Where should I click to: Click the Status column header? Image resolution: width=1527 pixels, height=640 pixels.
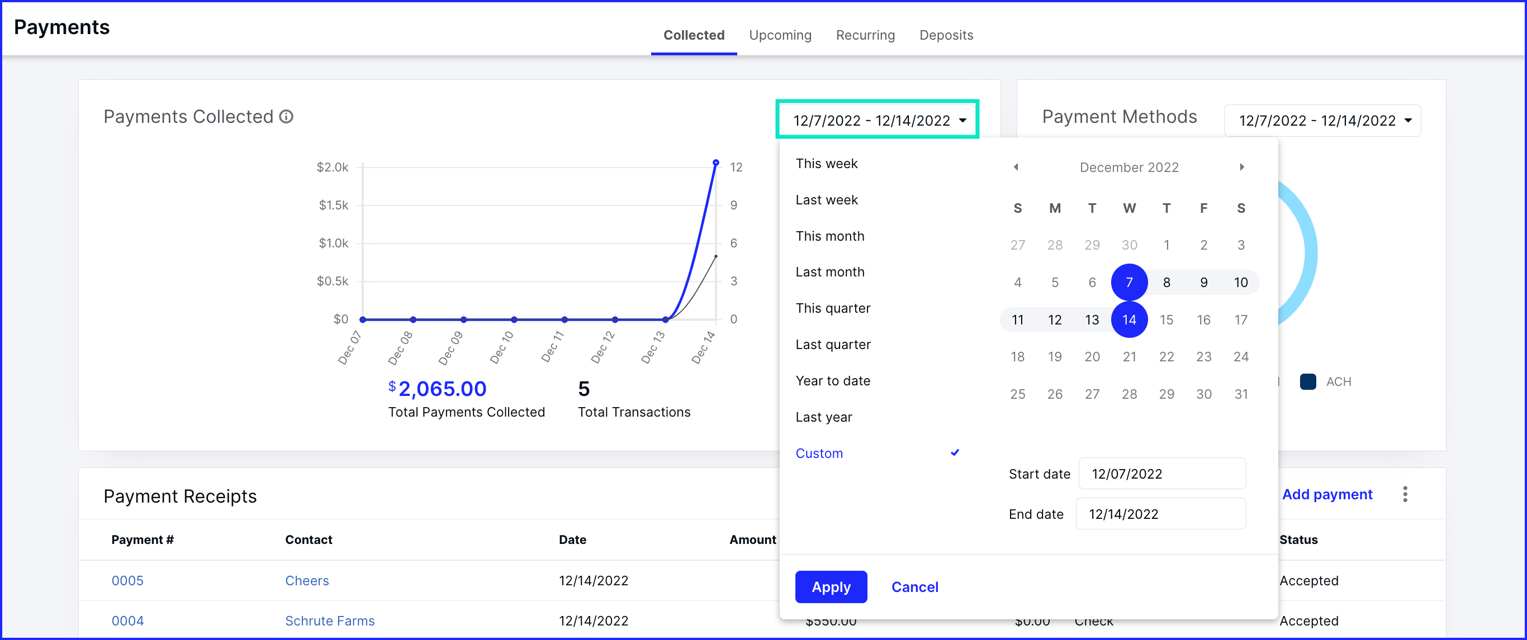pyautogui.click(x=1298, y=540)
